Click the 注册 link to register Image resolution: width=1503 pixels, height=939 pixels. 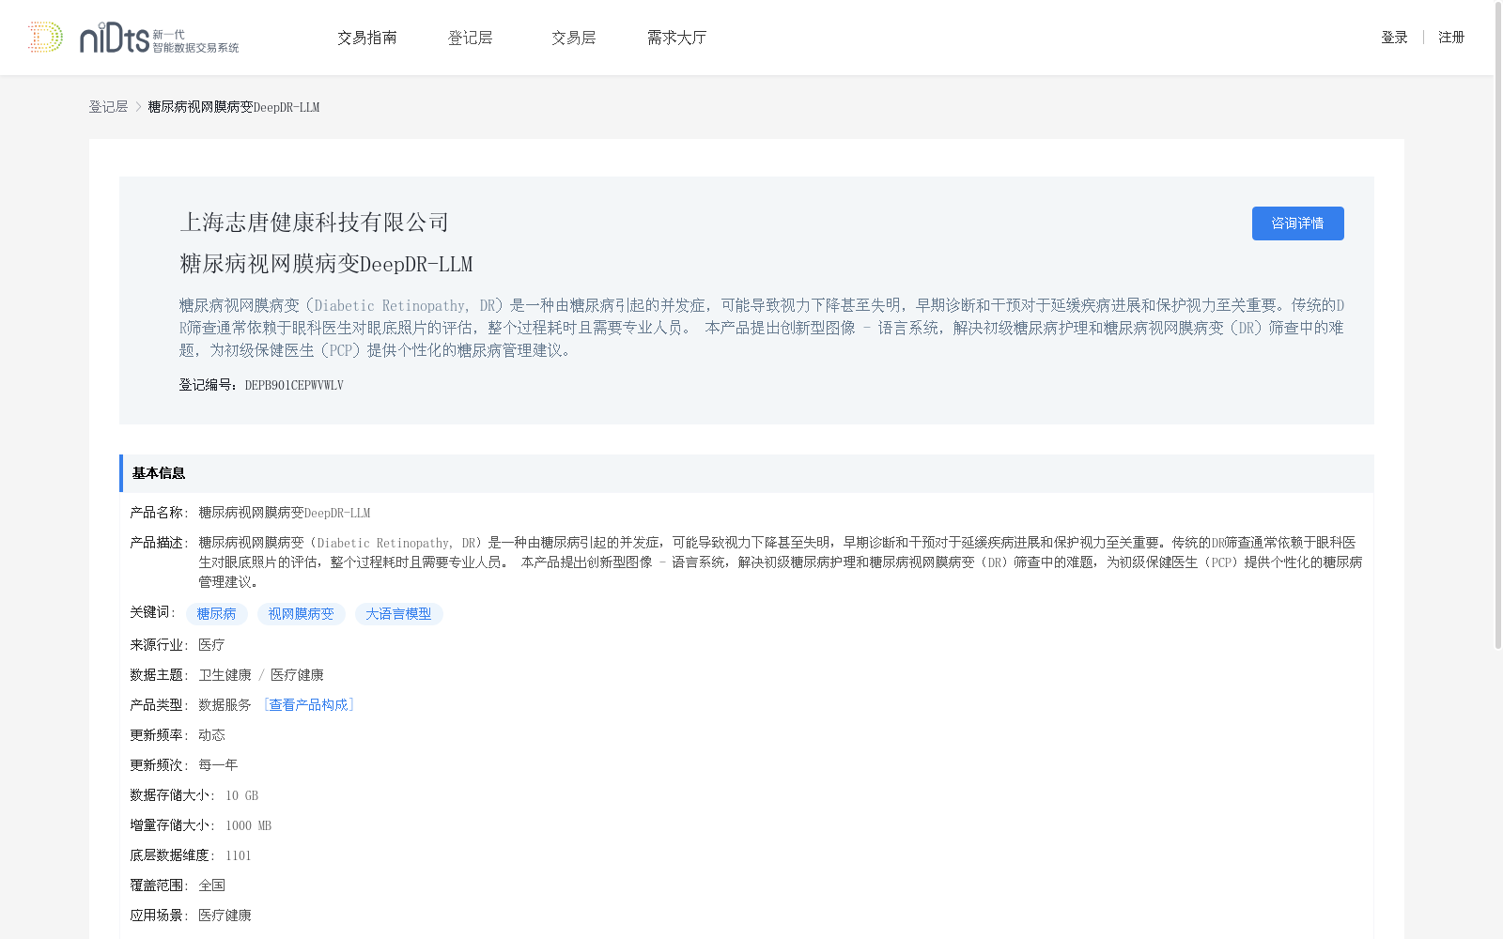(1451, 38)
